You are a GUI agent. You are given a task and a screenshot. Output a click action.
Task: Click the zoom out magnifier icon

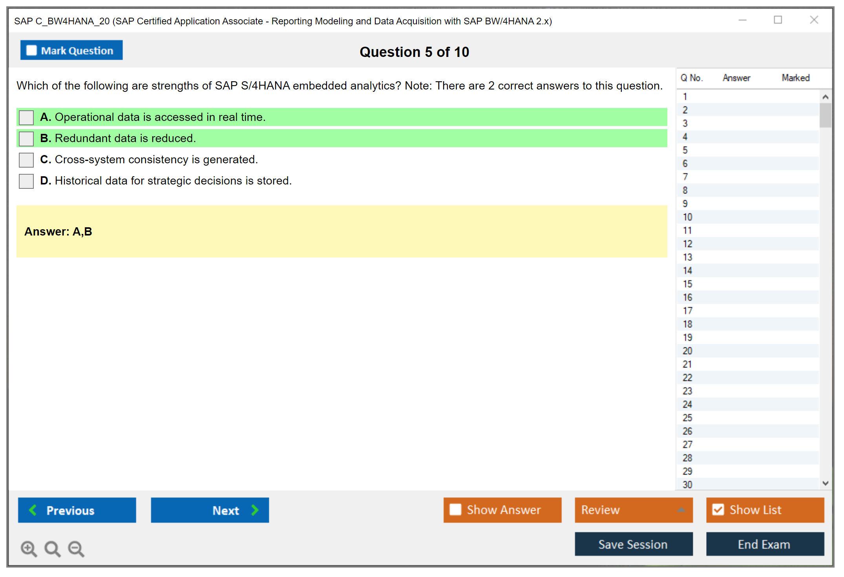coord(76,548)
